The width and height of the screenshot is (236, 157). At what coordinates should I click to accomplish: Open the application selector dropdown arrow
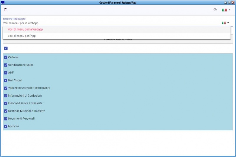[x=228, y=23]
